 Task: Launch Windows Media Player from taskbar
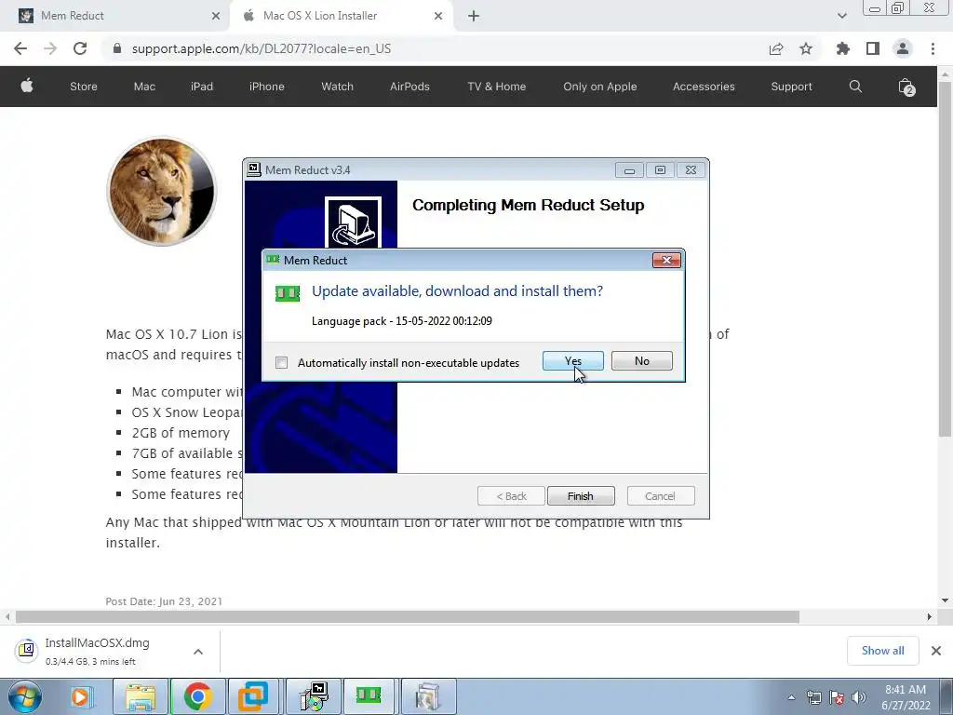[80, 696]
